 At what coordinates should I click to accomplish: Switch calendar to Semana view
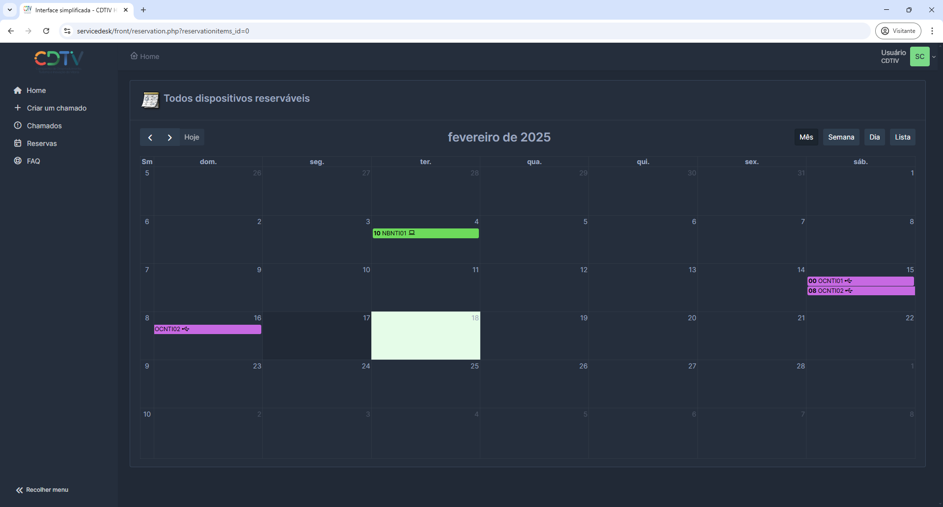[841, 138]
